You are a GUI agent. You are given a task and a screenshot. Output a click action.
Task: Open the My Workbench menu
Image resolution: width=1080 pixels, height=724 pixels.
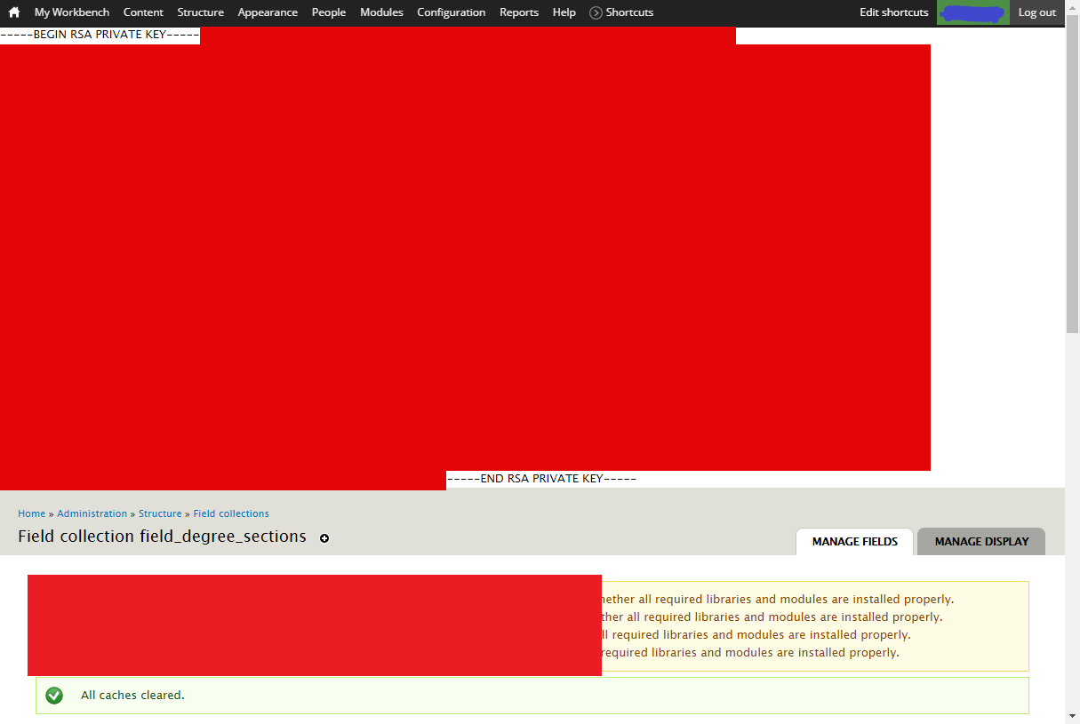tap(71, 12)
